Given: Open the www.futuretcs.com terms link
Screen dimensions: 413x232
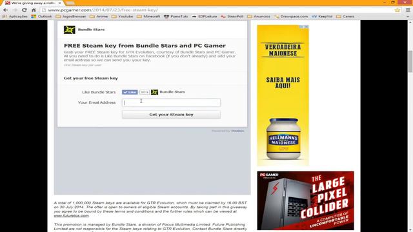Looking at the screenshot, I should point(72,215).
